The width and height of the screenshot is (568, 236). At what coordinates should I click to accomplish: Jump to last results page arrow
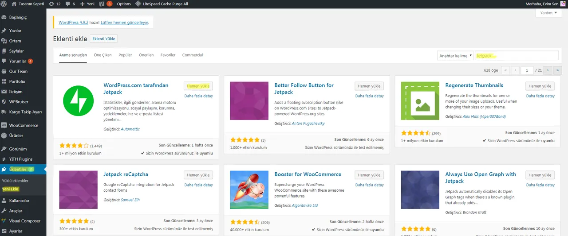pos(558,70)
